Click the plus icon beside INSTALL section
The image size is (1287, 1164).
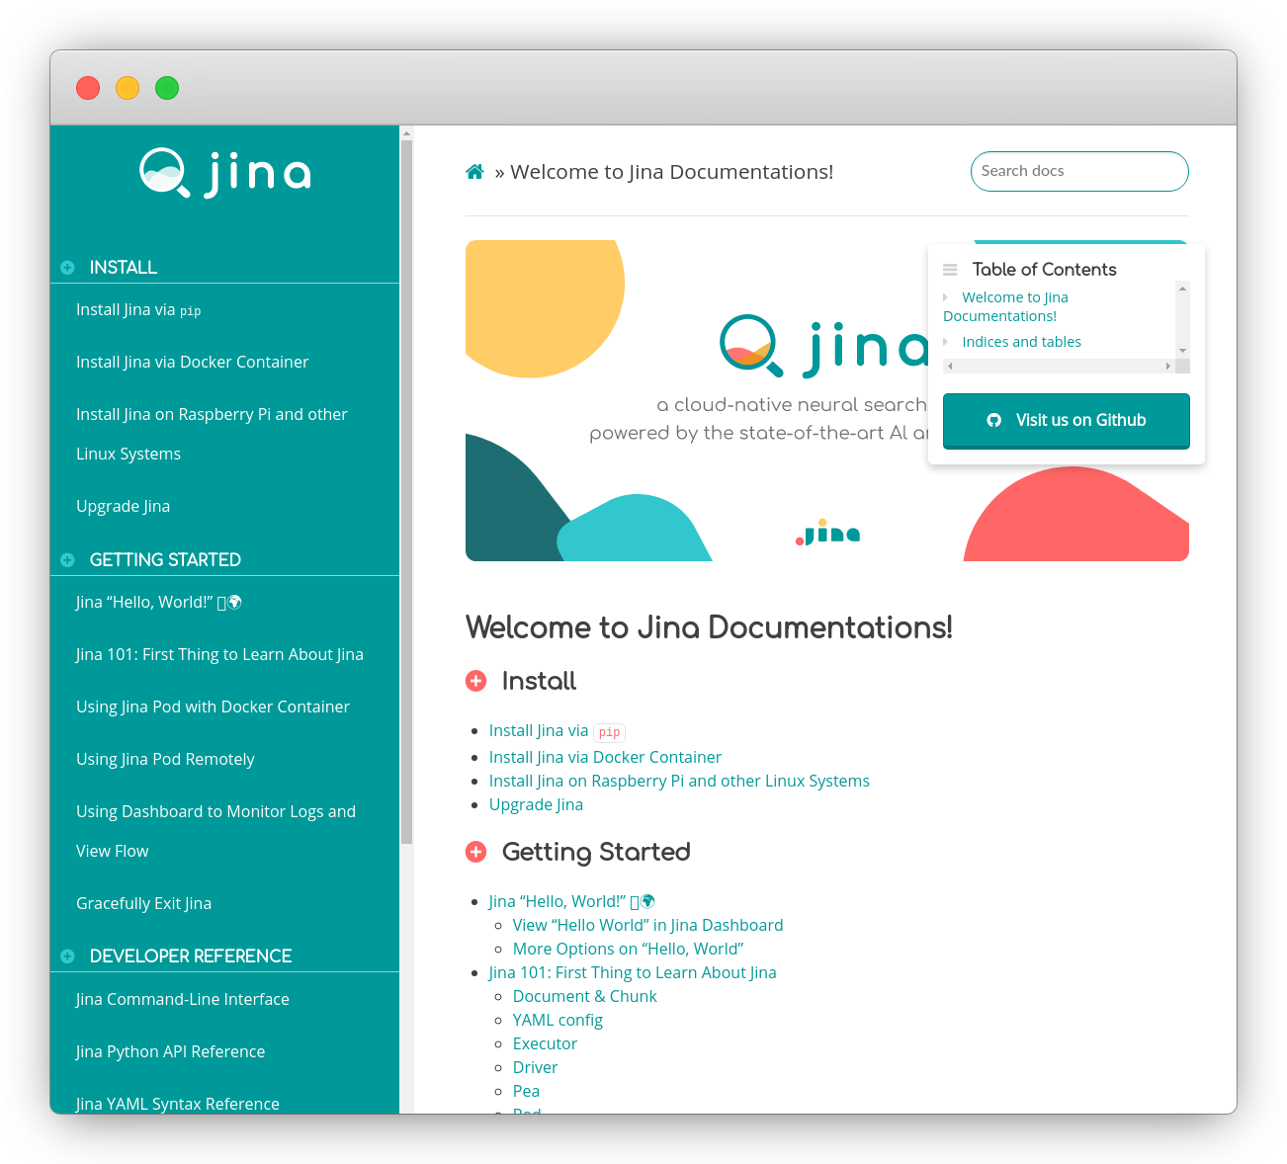[x=67, y=267]
